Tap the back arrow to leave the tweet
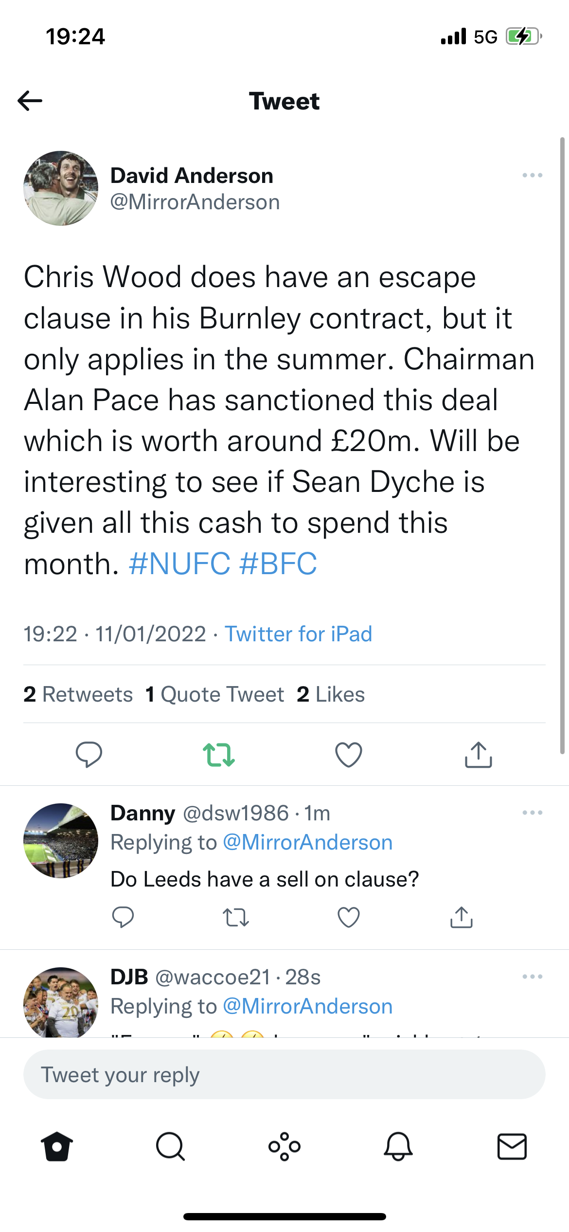Screen dimensions: 569x1232 (30, 101)
